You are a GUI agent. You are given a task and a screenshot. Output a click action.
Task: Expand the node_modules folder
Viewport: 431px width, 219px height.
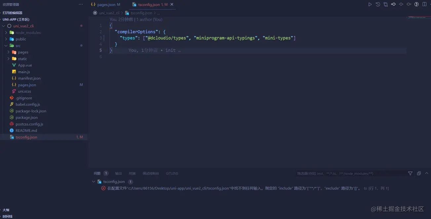[6, 33]
